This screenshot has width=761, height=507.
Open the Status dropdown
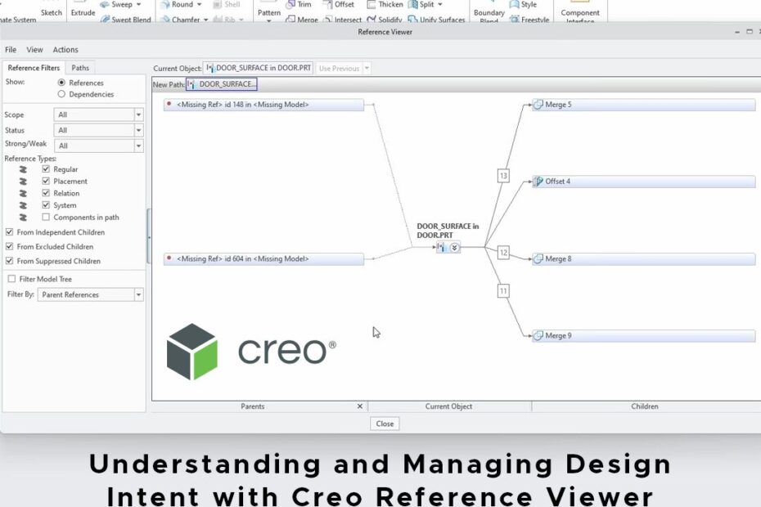click(138, 130)
